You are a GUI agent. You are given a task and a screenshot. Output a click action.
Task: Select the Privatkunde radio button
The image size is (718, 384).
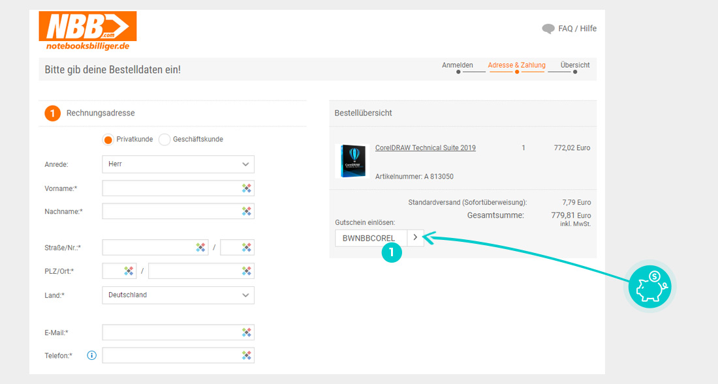[x=108, y=140]
